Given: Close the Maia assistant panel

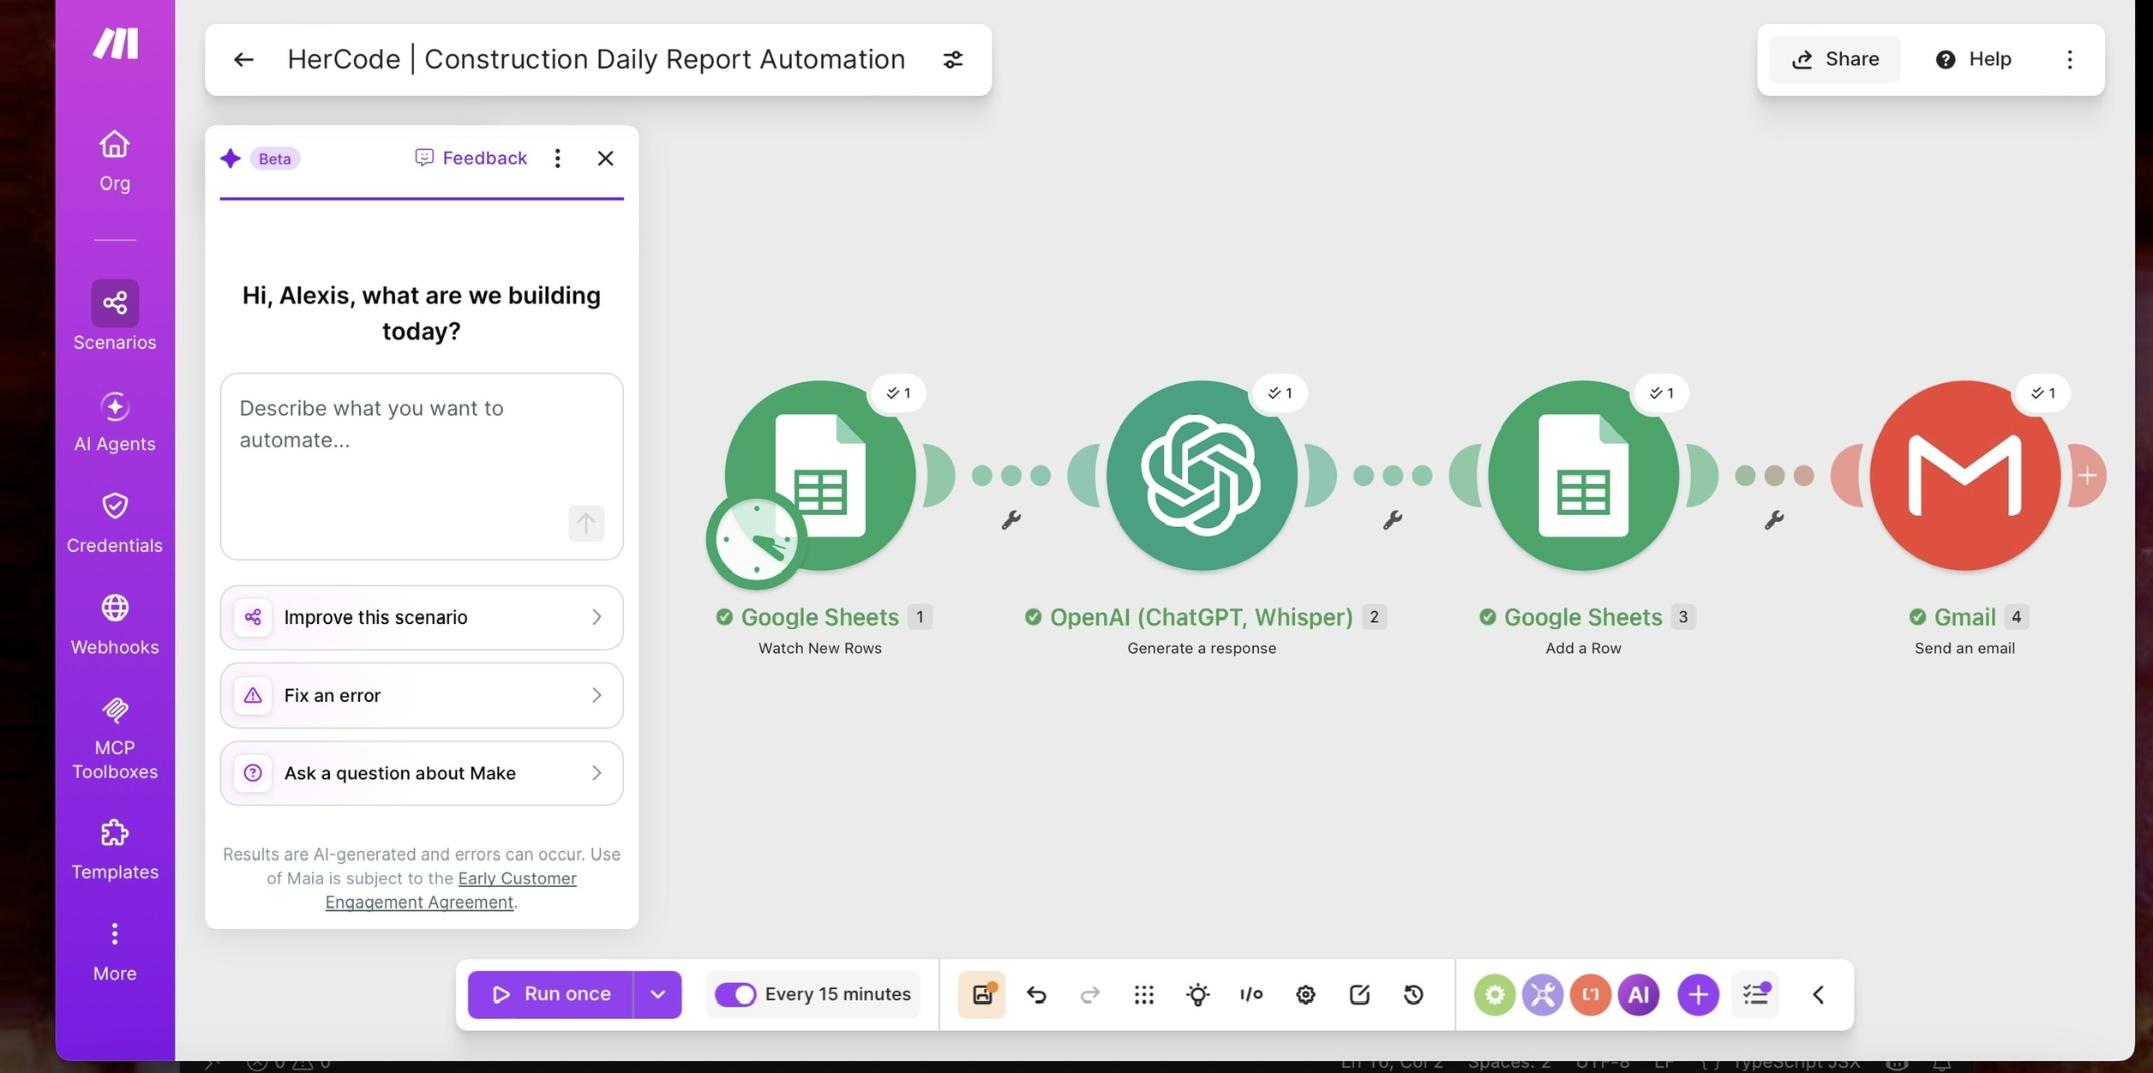Looking at the screenshot, I should coord(605,158).
